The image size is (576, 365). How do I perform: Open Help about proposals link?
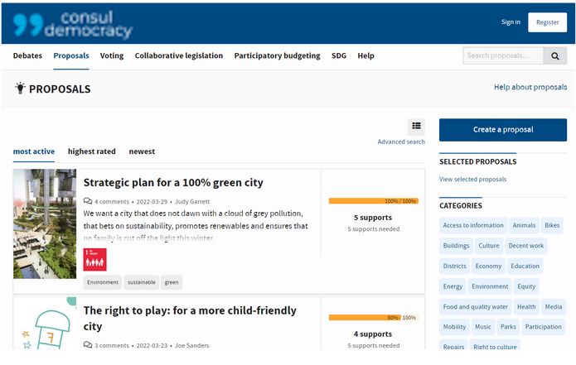530,87
